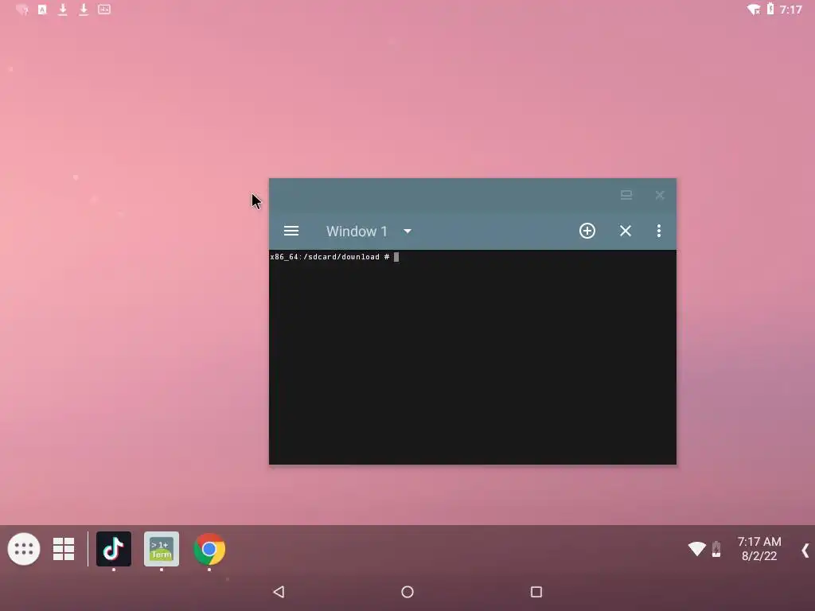Open Wi-Fi status in taskbar tray
Viewport: 815px width, 611px height.
pyautogui.click(x=696, y=549)
